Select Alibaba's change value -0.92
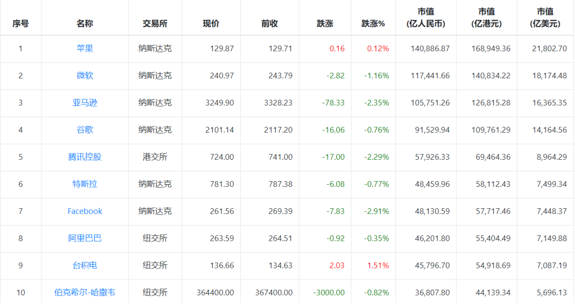 tap(336, 239)
